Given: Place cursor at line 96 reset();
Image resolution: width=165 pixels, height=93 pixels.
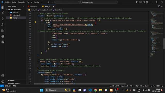Looking at the screenshot, I should 55,38.
